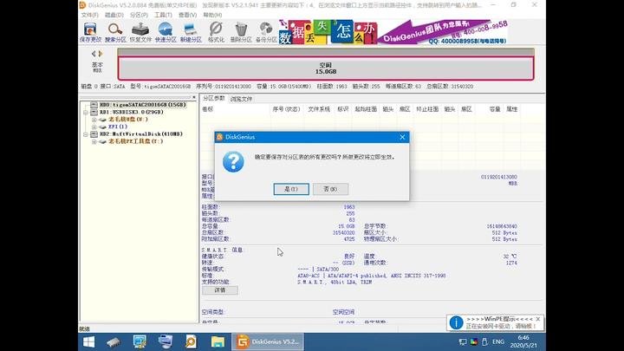This screenshot has height=351, width=624.
Task: Open the 分区(P) menu
Action: coord(139,15)
